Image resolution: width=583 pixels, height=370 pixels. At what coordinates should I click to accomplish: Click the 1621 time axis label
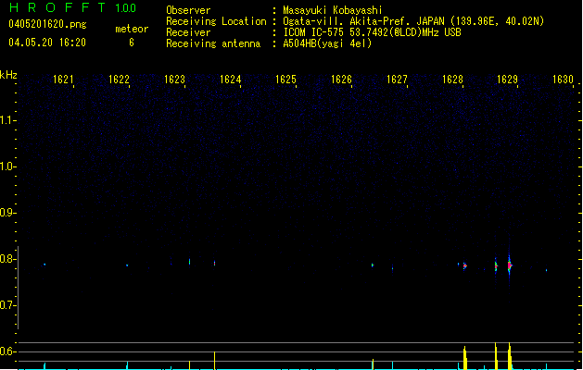pyautogui.click(x=63, y=80)
